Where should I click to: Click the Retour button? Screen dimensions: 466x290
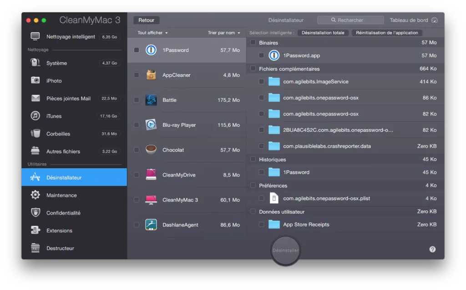point(146,20)
